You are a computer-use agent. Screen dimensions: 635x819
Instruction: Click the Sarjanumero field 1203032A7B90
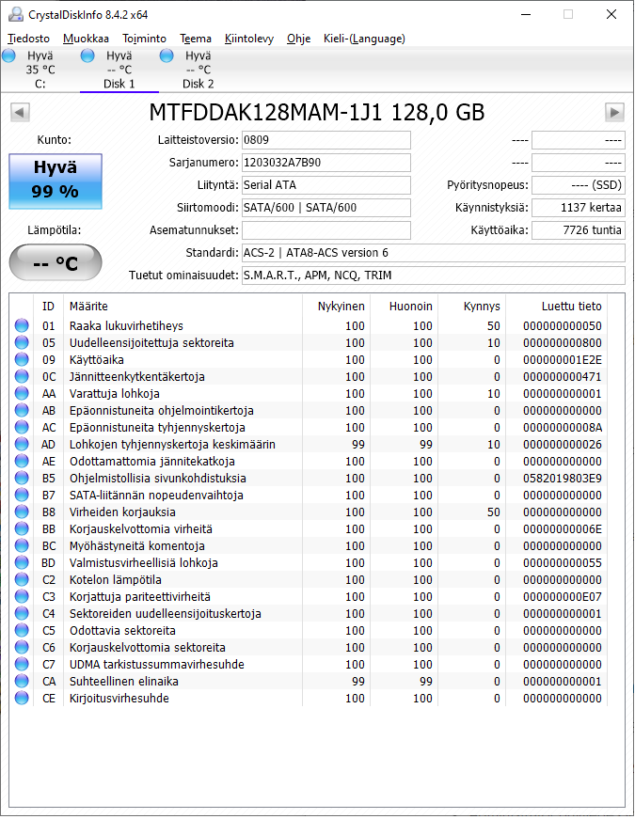[x=326, y=163]
